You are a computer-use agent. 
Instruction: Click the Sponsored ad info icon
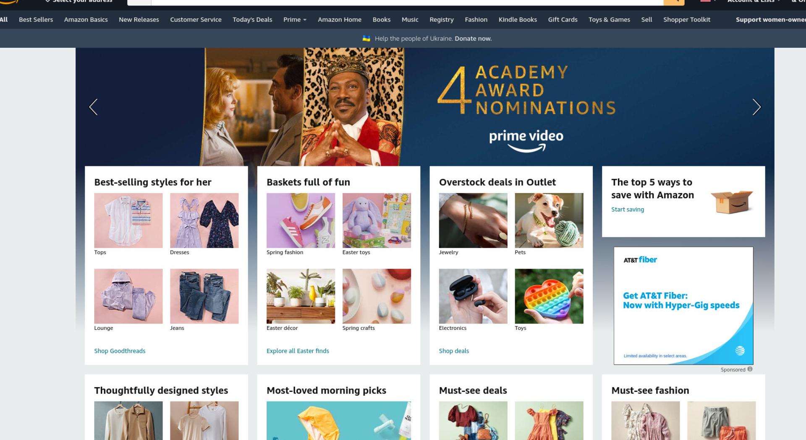(x=750, y=369)
